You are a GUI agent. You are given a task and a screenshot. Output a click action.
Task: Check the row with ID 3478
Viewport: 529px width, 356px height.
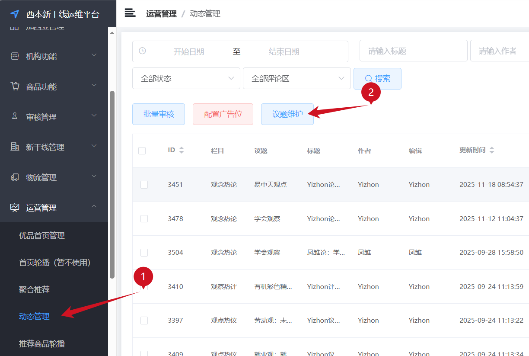point(144,219)
